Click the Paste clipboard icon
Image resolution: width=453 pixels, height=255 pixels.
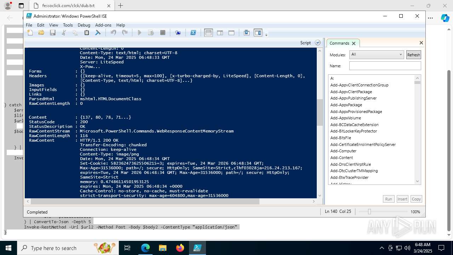pos(86,33)
